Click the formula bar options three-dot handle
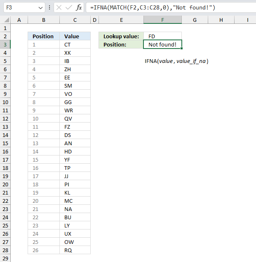Image resolution: width=256 pixels, height=262 pixels. click(49, 7)
